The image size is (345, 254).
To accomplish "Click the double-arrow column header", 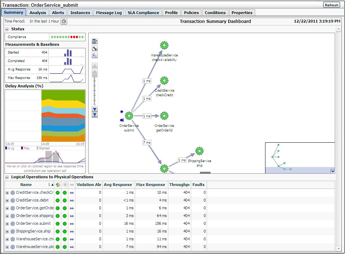I will coord(72,185).
